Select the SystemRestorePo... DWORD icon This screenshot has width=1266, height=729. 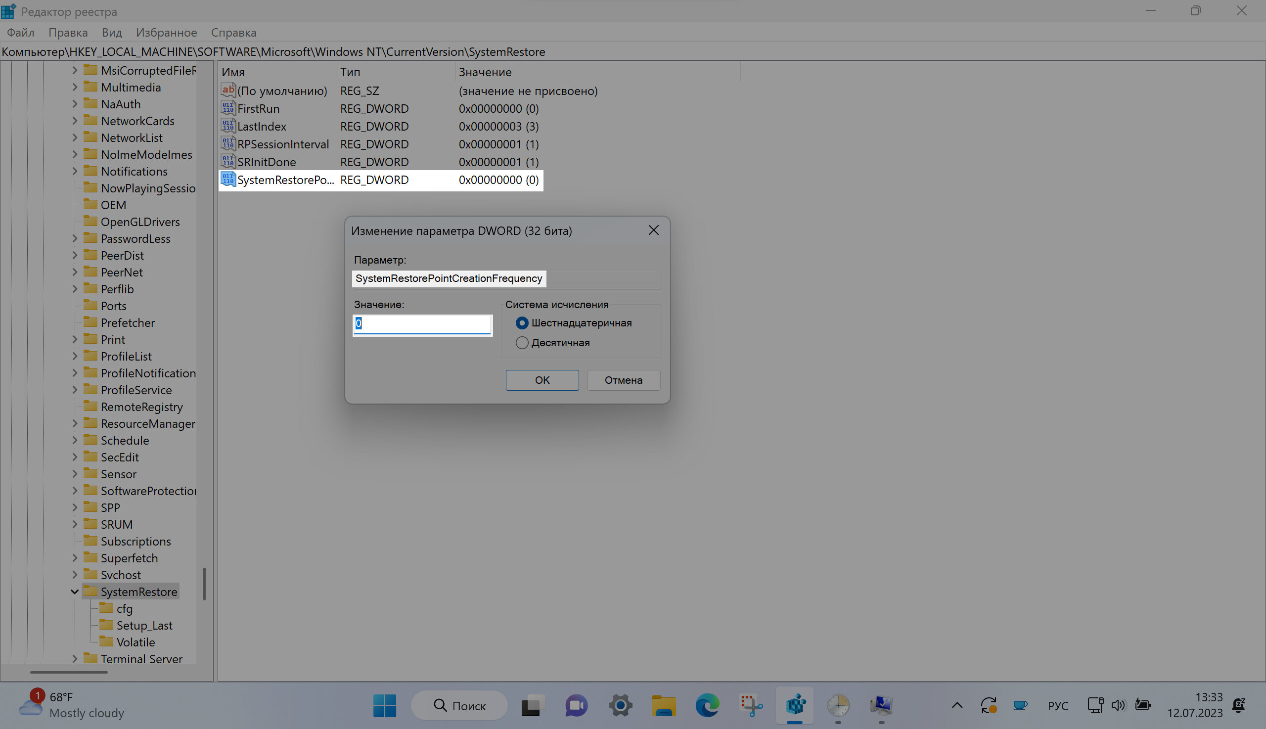(x=228, y=180)
